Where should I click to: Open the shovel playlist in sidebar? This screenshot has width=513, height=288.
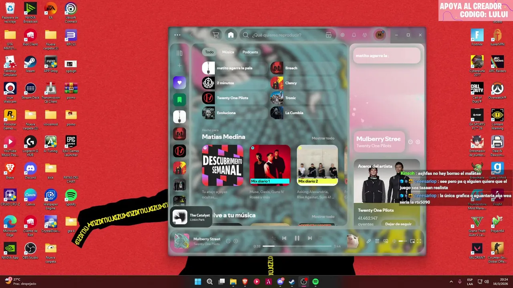pyautogui.click(x=180, y=117)
